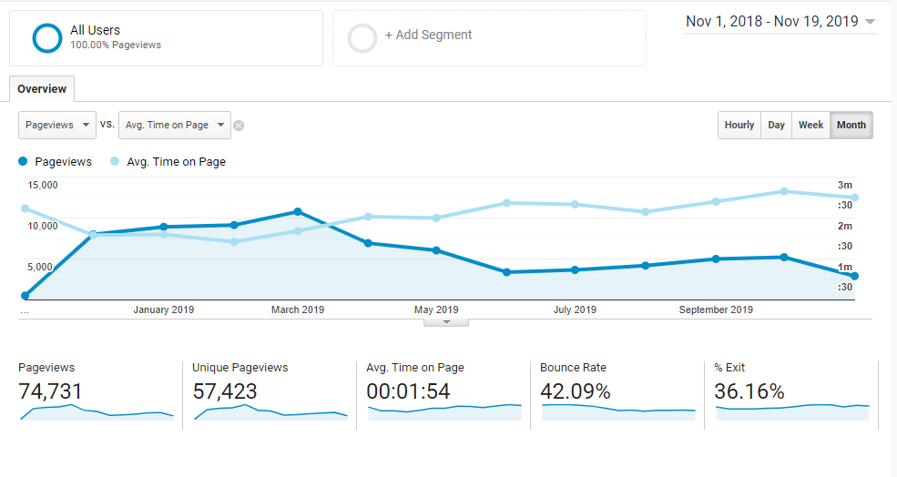
Task: Click the September 2019 Pageviews data point
Action: [x=716, y=259]
